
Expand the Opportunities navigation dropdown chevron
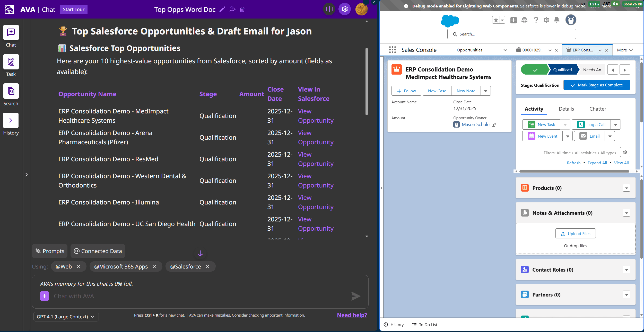pos(505,50)
